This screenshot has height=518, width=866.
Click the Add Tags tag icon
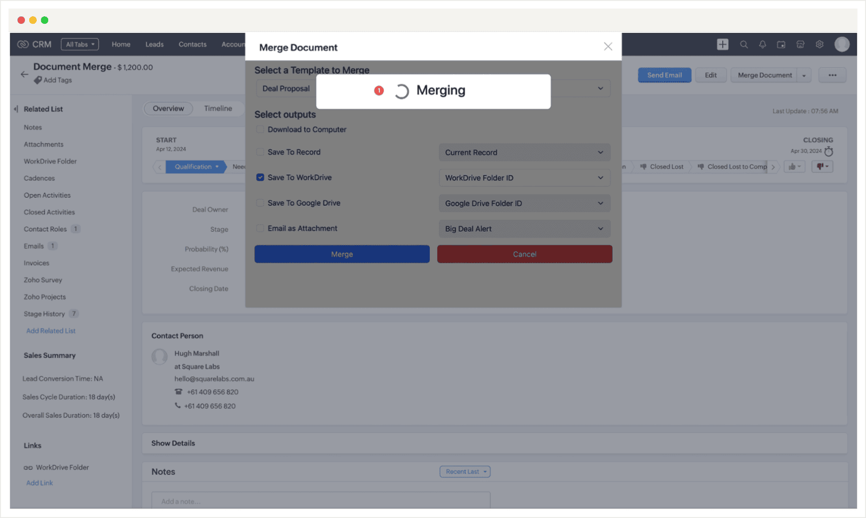point(38,80)
